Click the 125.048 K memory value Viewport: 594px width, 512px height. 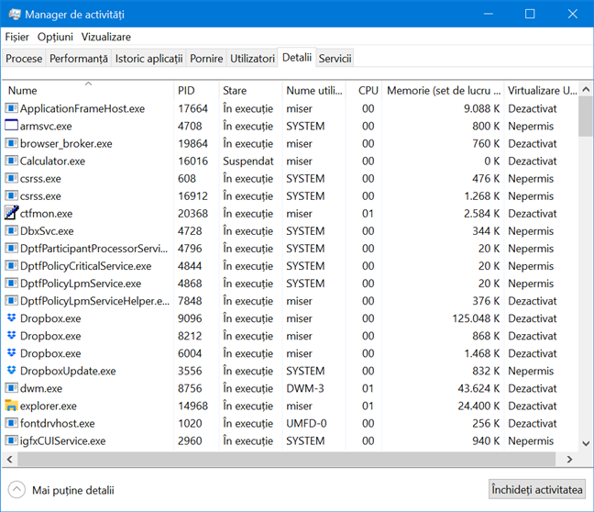click(476, 318)
